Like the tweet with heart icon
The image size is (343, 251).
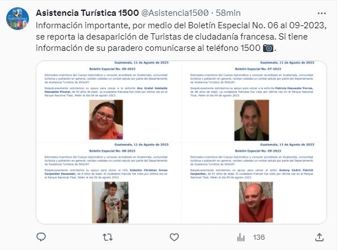[x=175, y=237]
